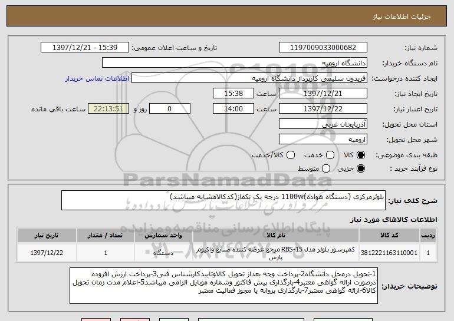Viewport: 454px width, 321px height.
Task: Click the creation time field 15:38
Action: 233,94
